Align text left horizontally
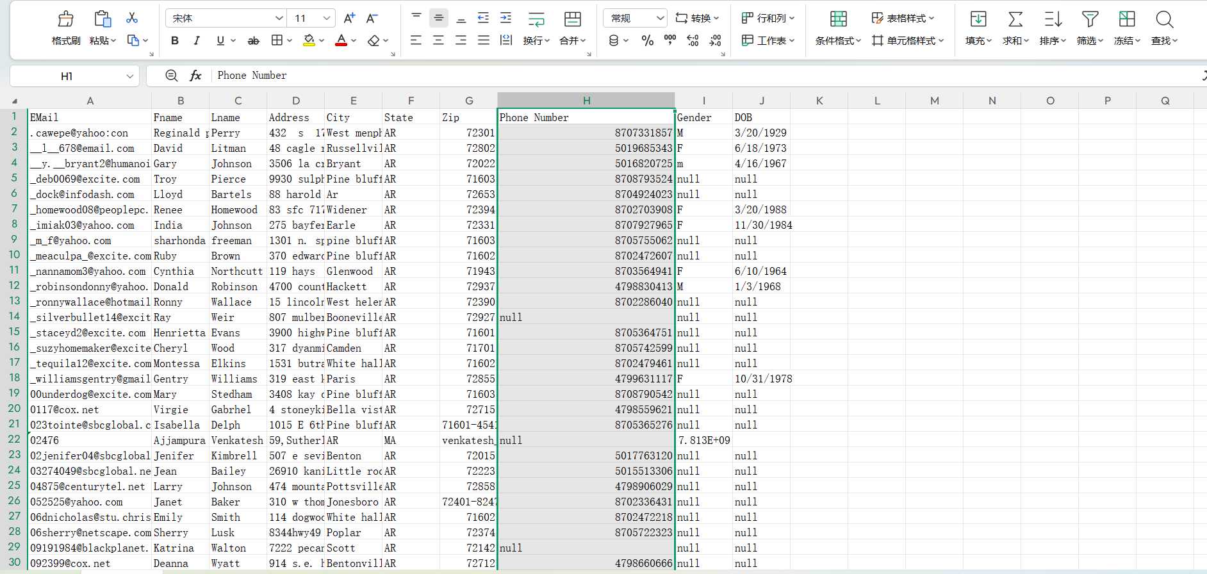This screenshot has width=1207, height=574. (x=416, y=40)
